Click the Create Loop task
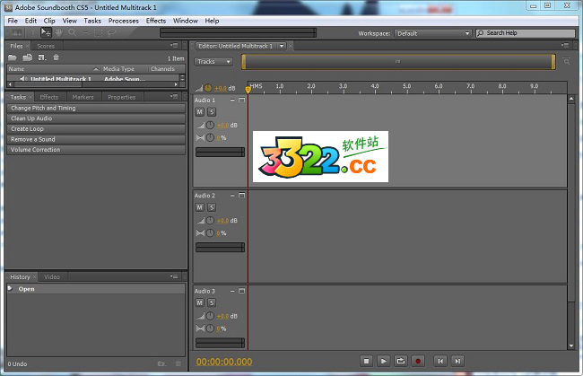Viewport: 583px width, 376px height. [96, 129]
